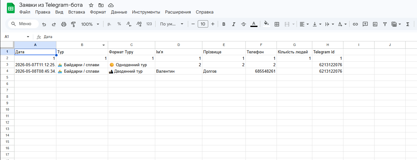Click the Print icon
Viewport: 417px width, 160px height.
point(63,24)
